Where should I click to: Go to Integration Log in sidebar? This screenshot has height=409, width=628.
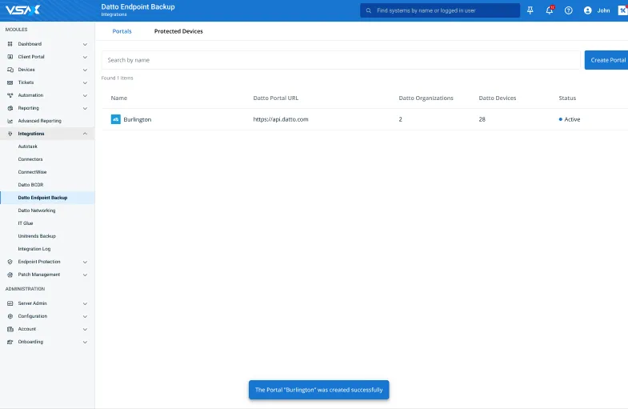(x=34, y=249)
